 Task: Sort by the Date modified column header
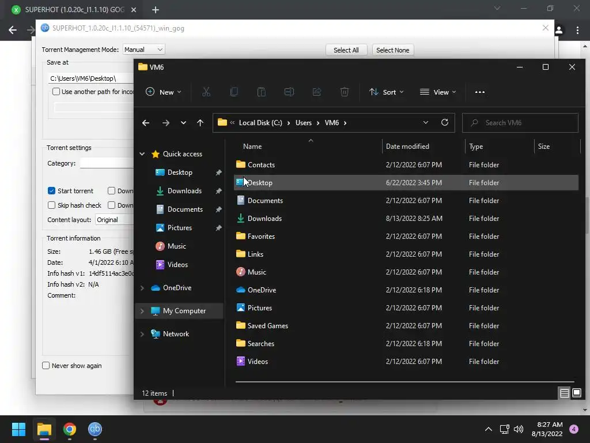(x=407, y=147)
